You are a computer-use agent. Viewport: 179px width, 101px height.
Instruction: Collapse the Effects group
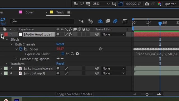[x=7, y=40]
